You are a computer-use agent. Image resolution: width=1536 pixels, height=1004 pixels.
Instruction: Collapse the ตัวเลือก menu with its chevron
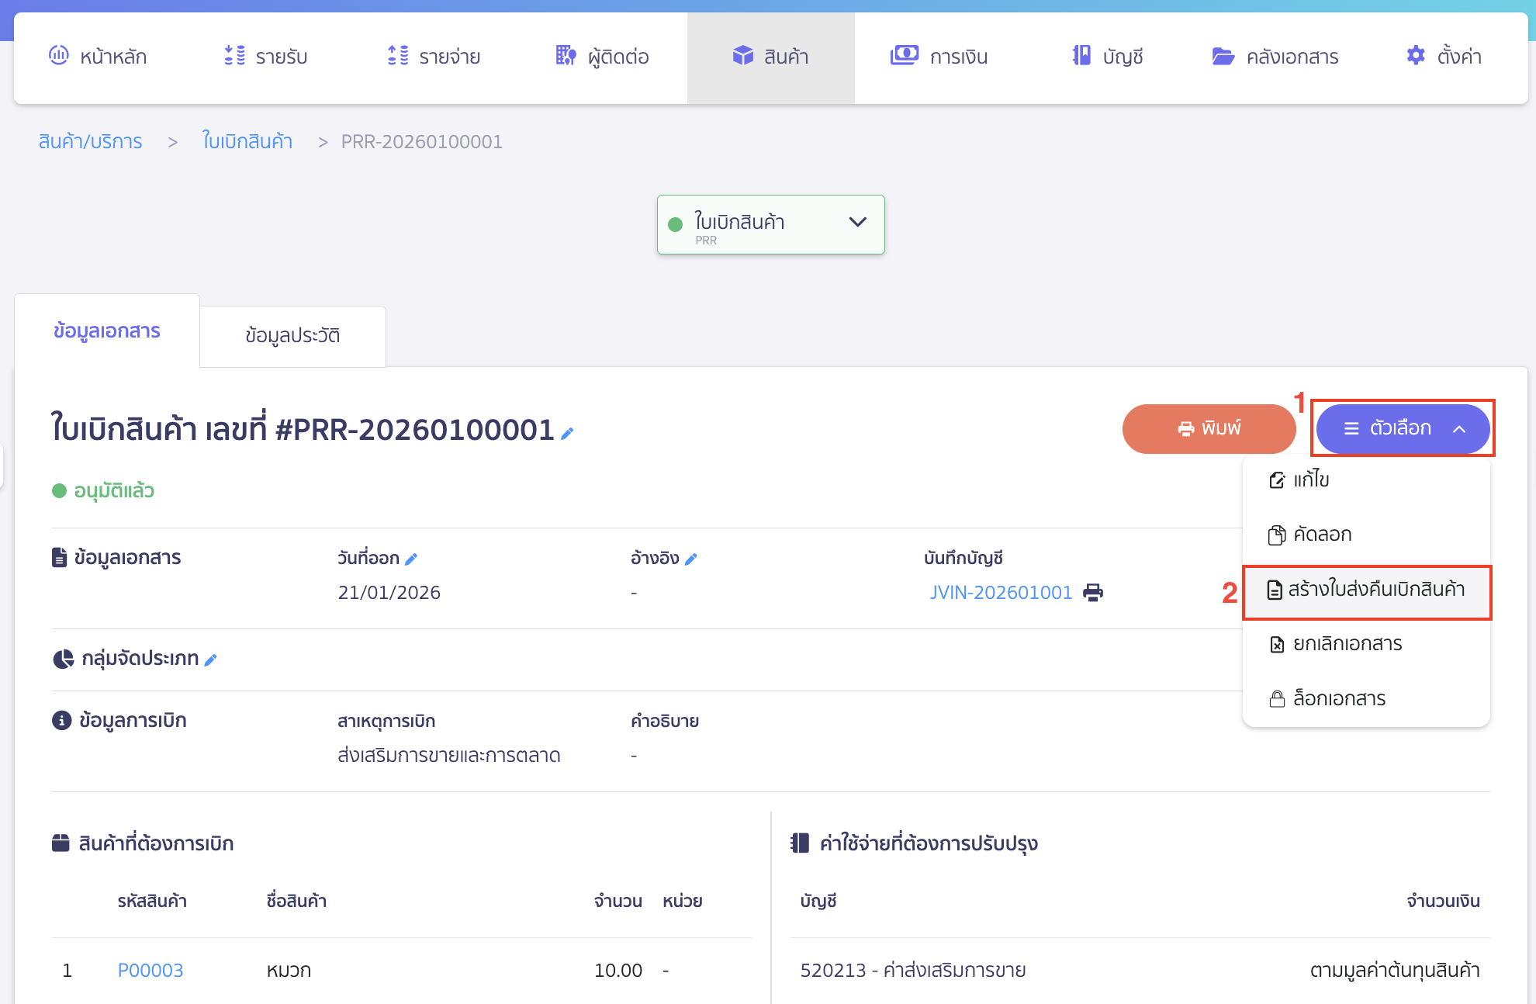[x=1460, y=429]
